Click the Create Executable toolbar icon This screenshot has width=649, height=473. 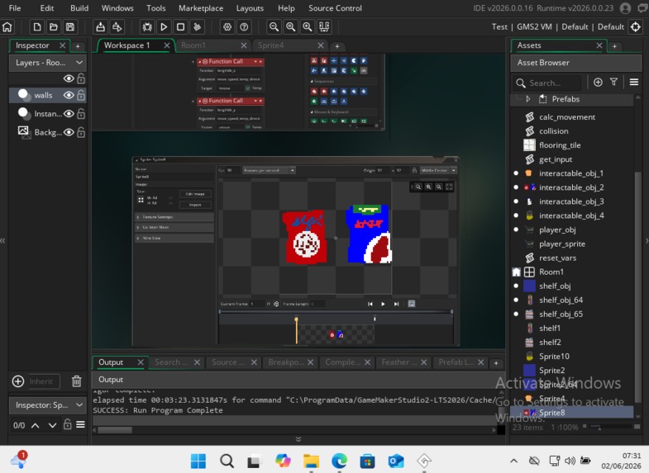pos(101,27)
